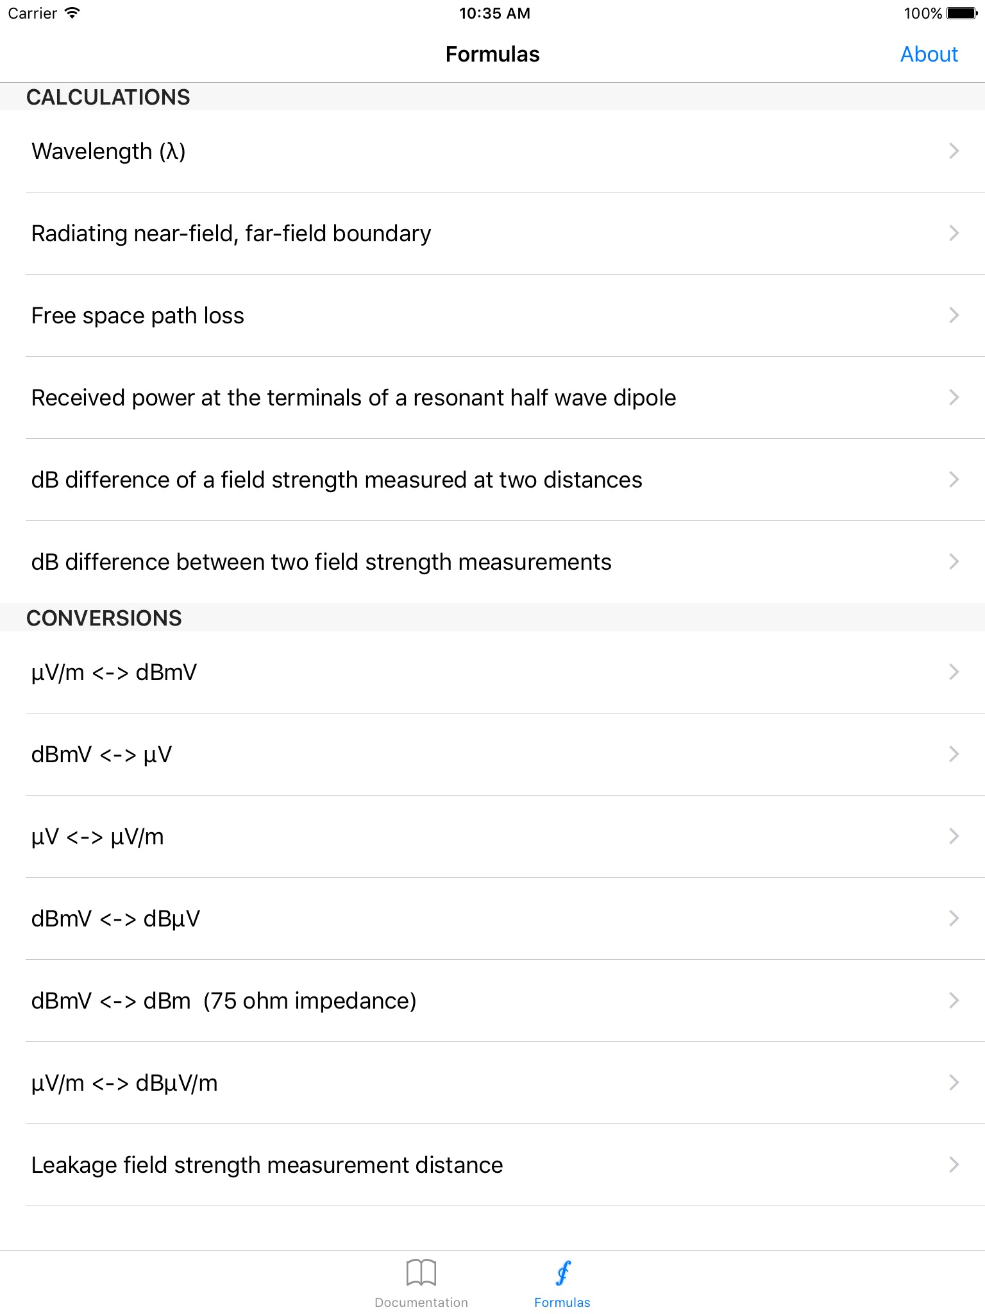Viewport: 985px width, 1314px height.
Task: Open the About page
Action: pos(929,55)
